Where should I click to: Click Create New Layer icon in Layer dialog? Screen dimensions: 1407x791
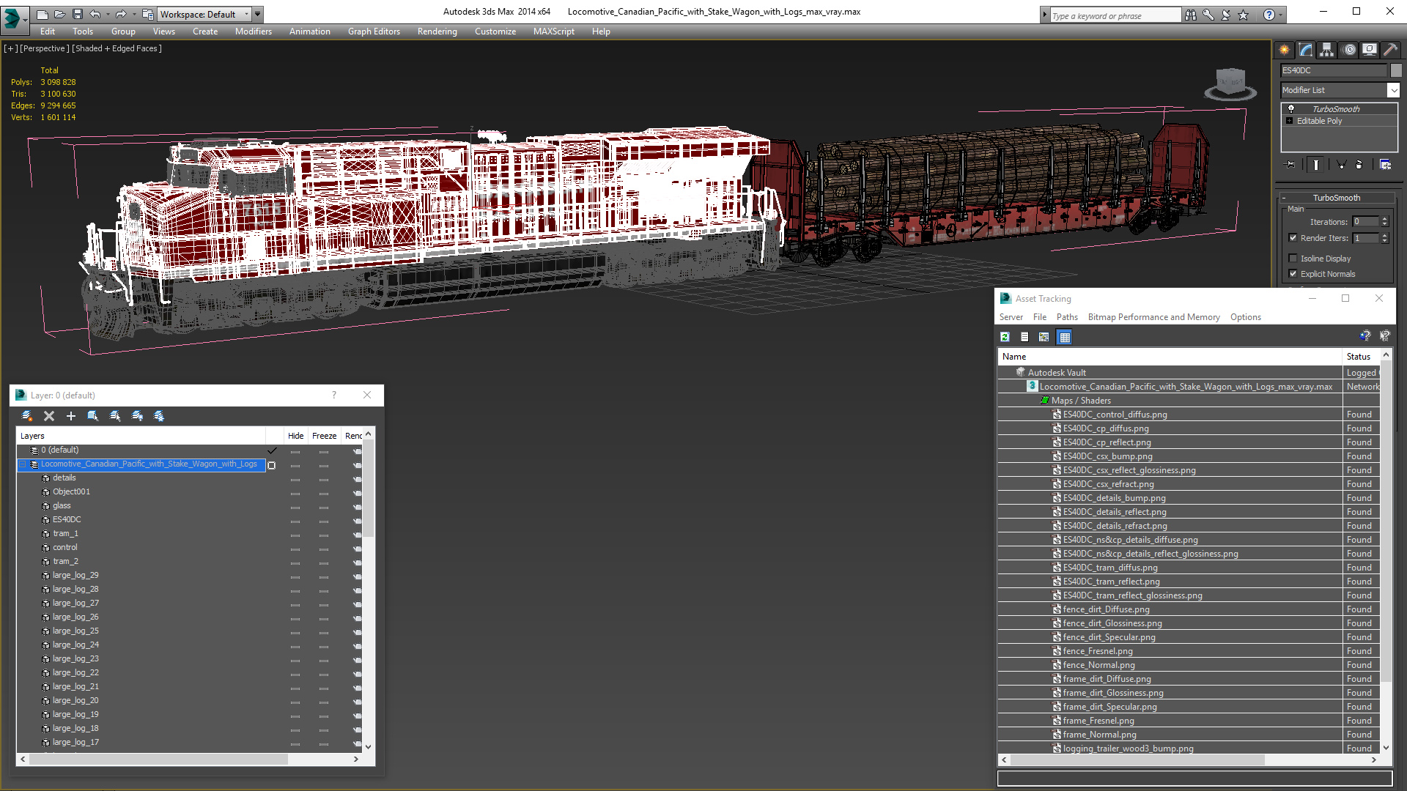coord(27,416)
